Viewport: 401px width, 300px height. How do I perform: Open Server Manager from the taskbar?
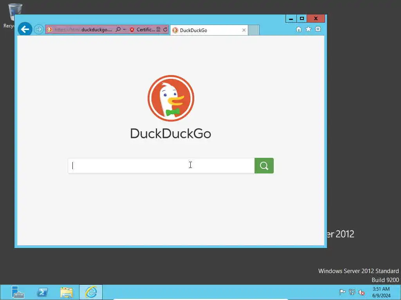[18, 292]
